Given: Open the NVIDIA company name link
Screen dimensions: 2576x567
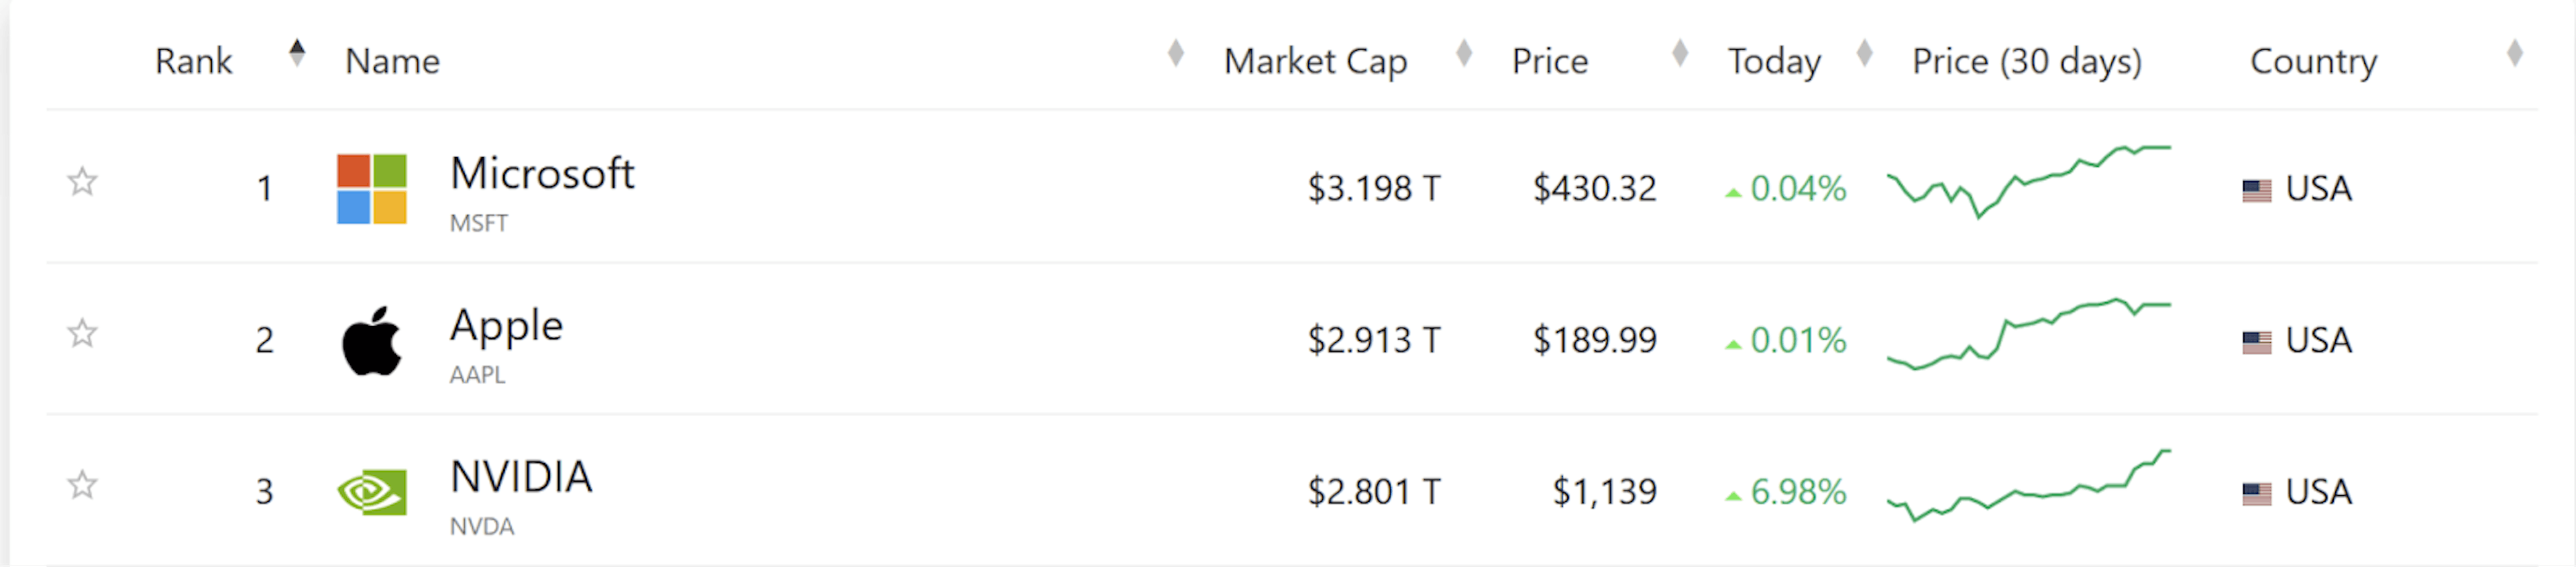Looking at the screenshot, I should pyautogui.click(x=521, y=477).
